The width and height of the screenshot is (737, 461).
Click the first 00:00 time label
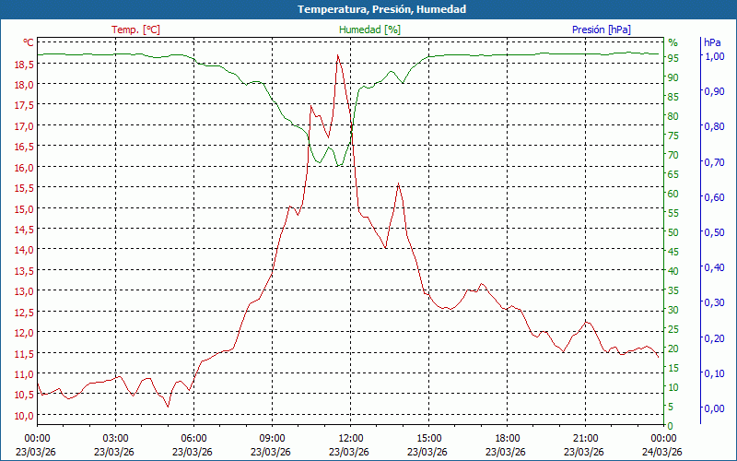(37, 438)
